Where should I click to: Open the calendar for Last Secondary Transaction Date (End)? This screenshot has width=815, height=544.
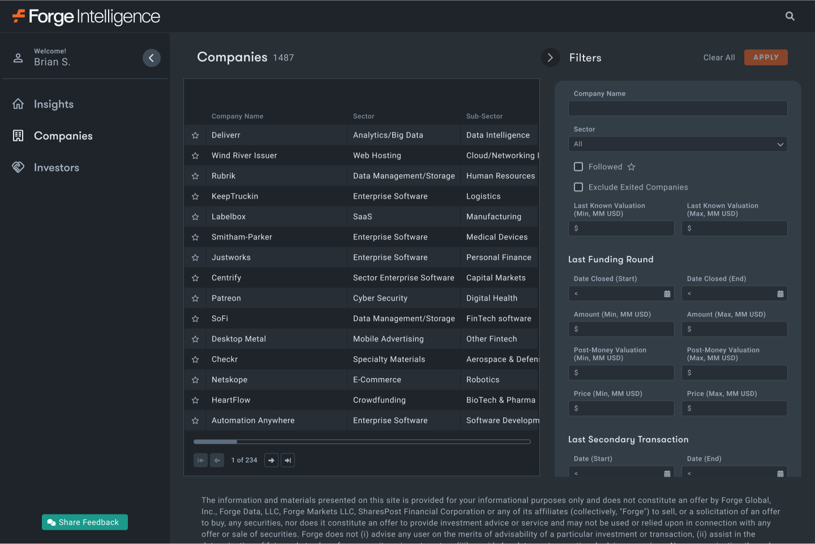point(781,473)
